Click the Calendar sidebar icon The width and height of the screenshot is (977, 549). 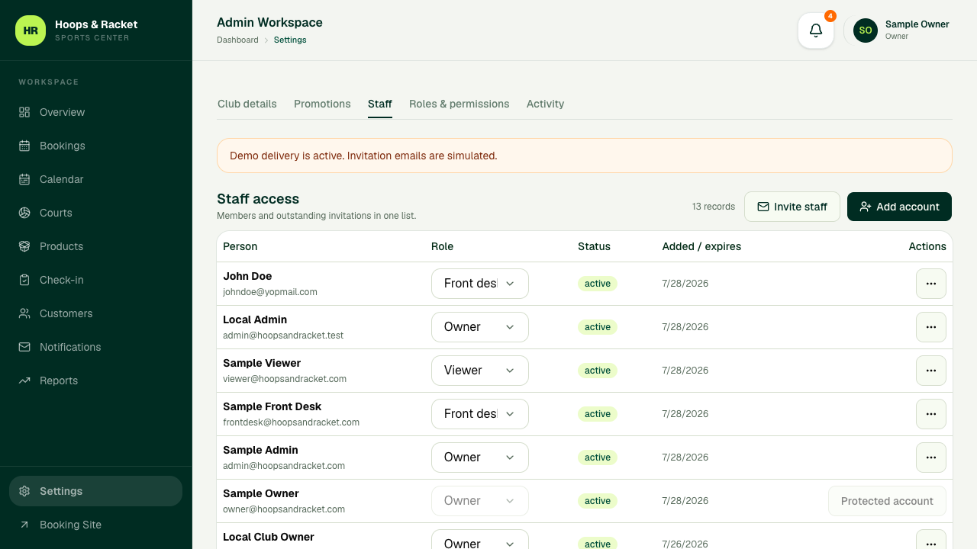(x=24, y=179)
